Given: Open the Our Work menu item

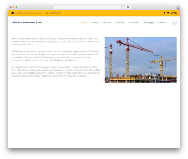Looking at the screenshot, I should [x=133, y=23].
